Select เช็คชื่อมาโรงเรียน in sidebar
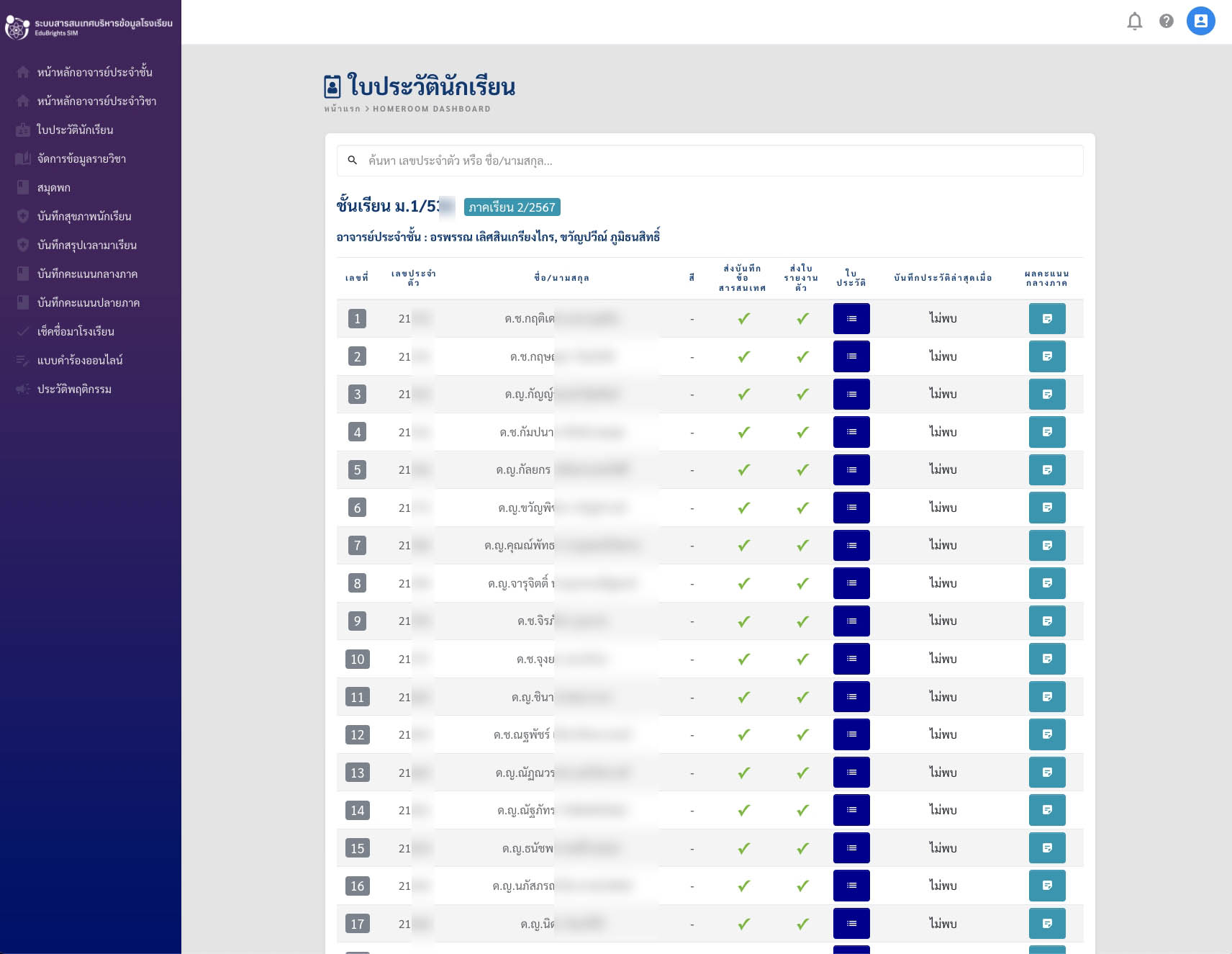 pyautogui.click(x=76, y=331)
